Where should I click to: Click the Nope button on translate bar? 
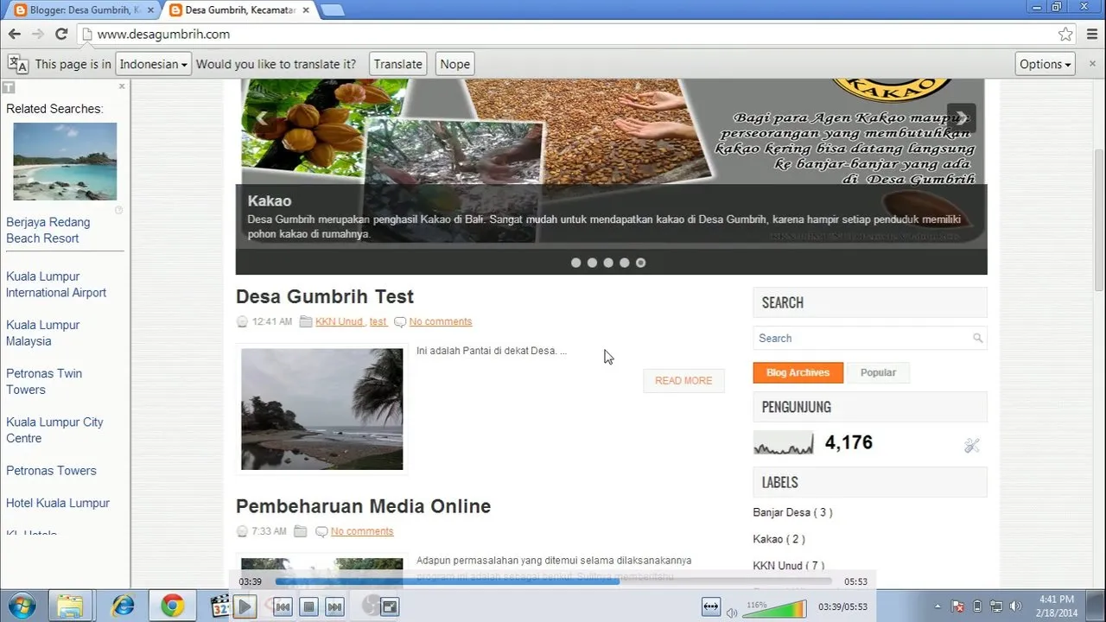[x=454, y=64]
